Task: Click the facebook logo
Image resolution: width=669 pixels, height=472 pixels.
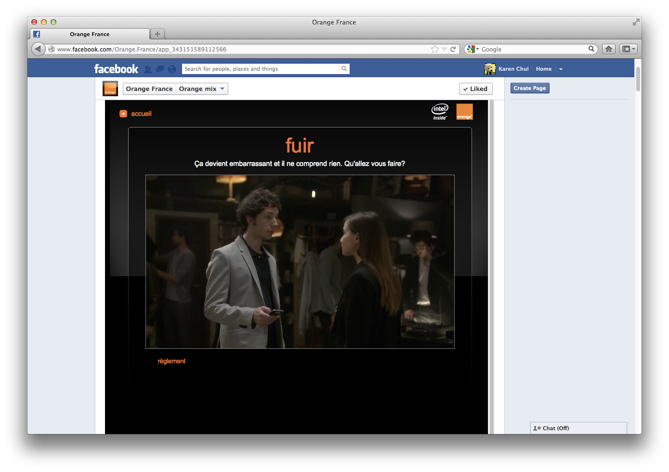Action: [116, 69]
